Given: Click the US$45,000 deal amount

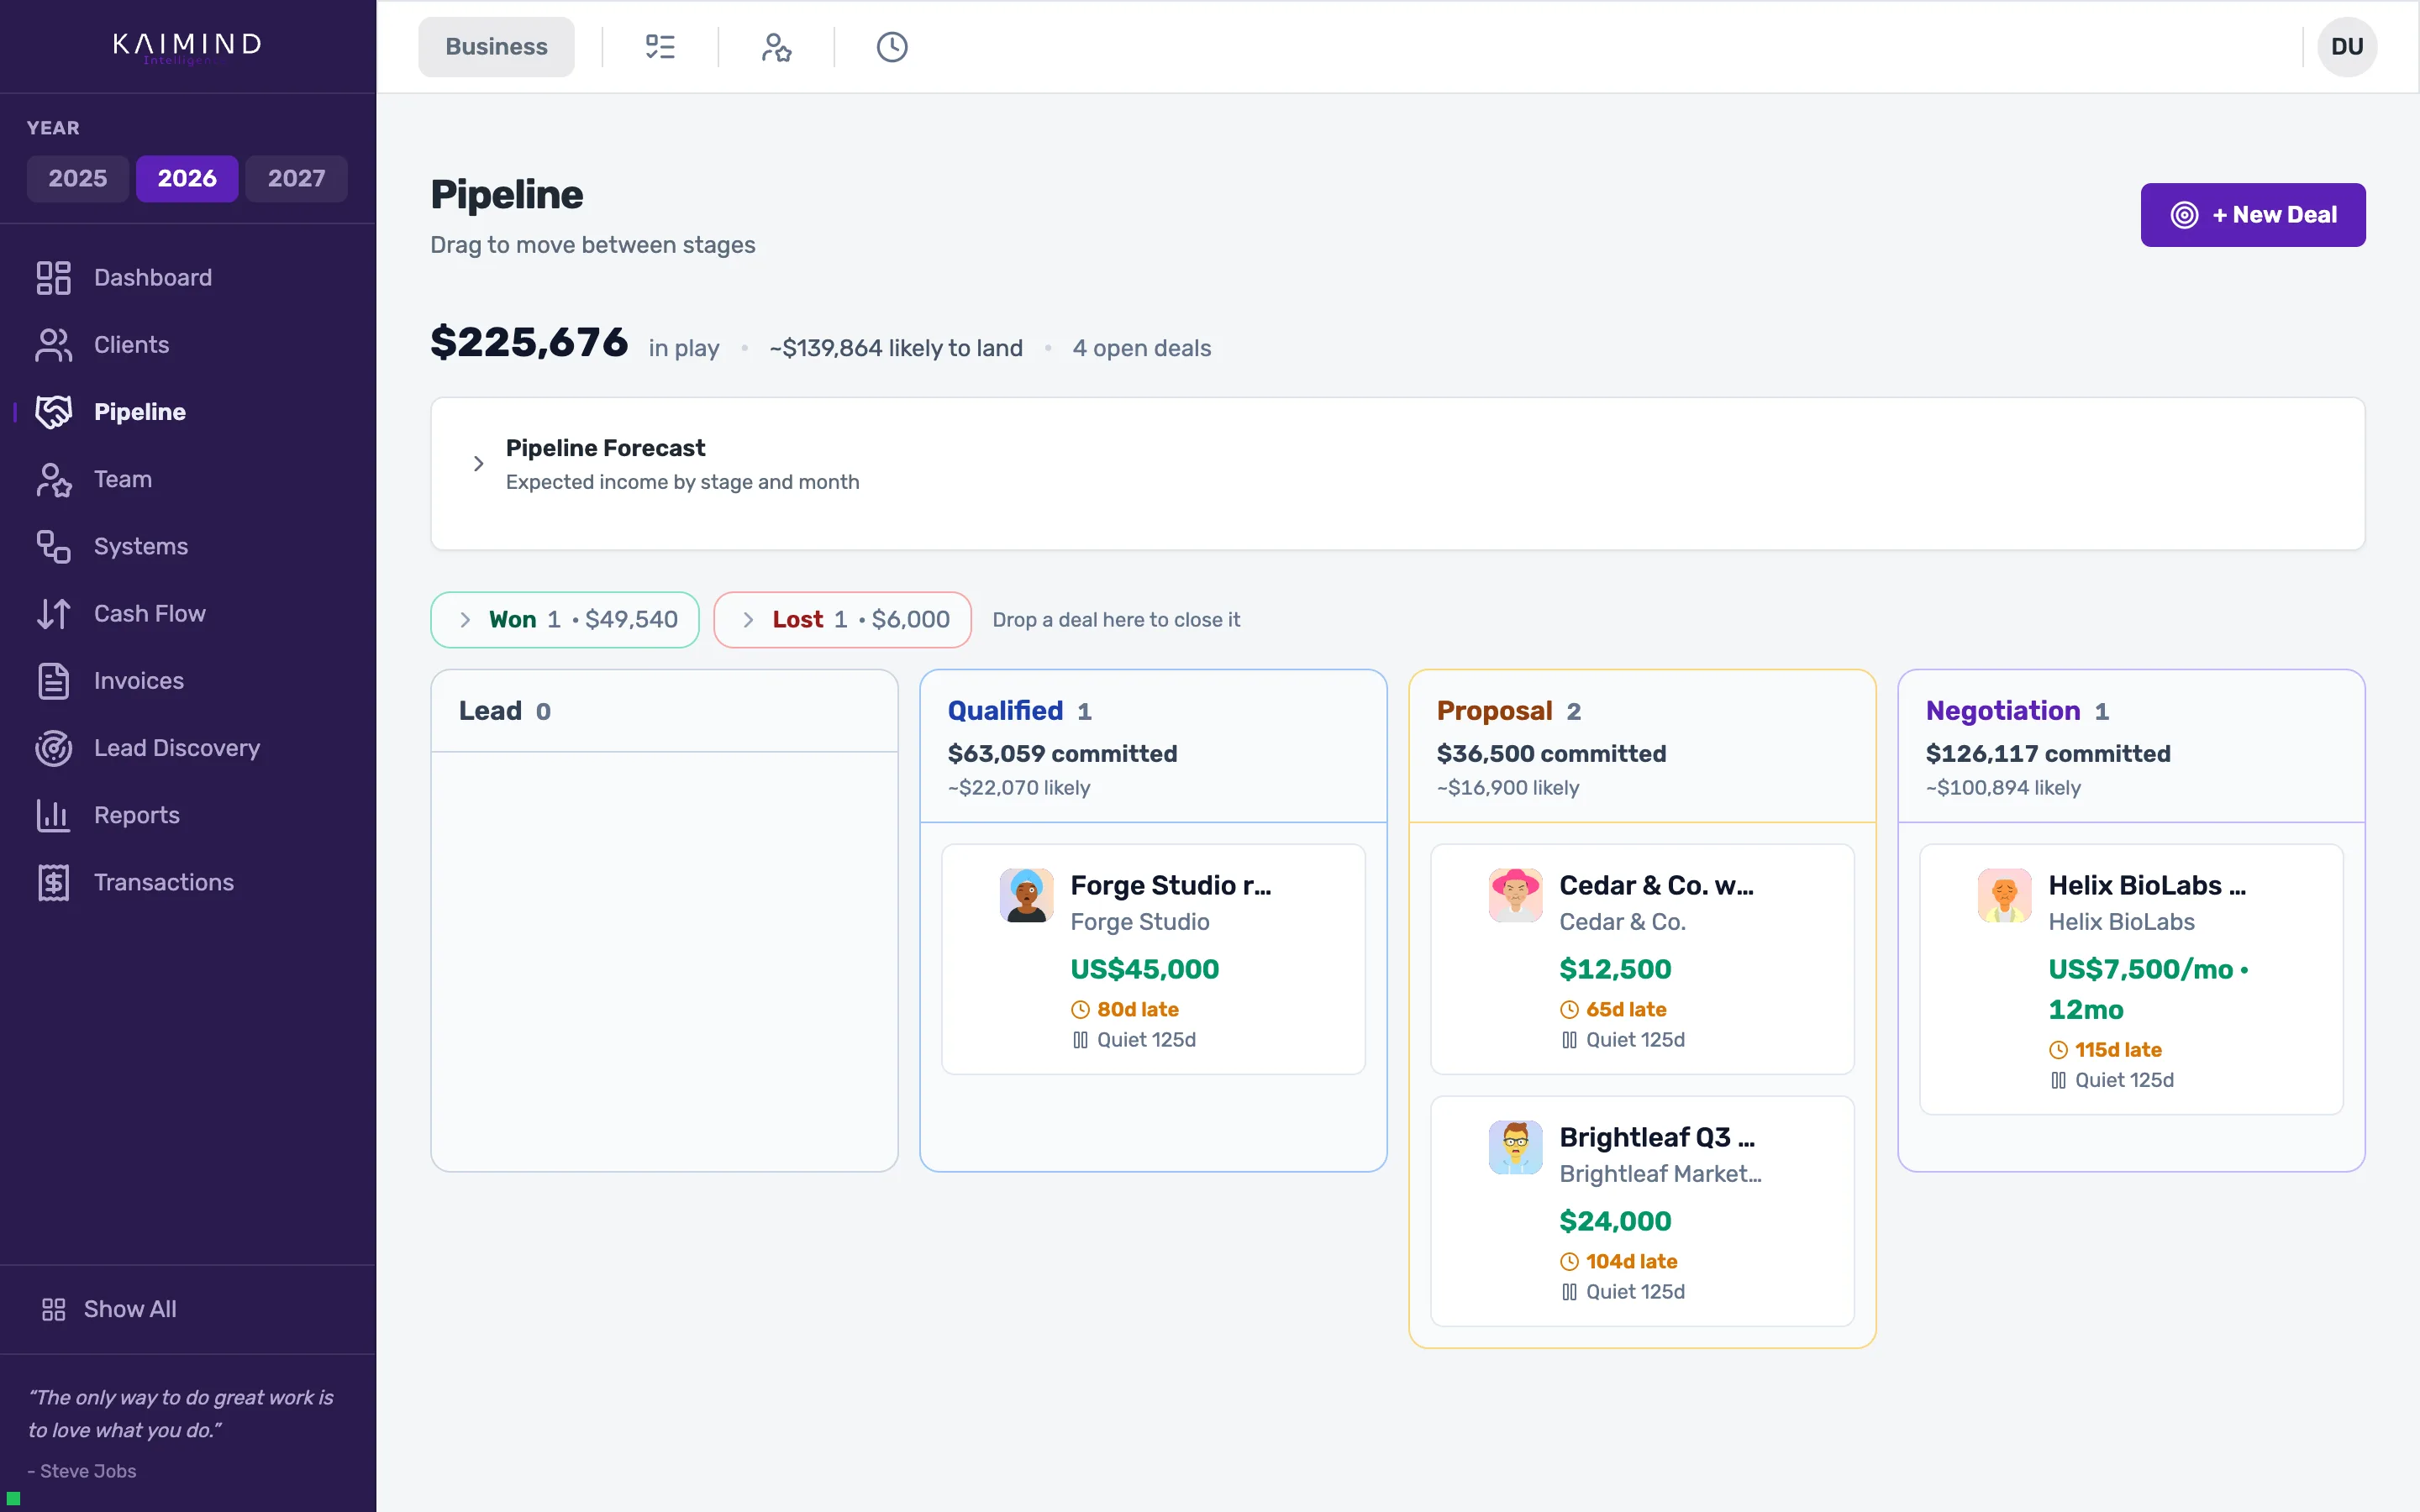Looking at the screenshot, I should pyautogui.click(x=1144, y=969).
